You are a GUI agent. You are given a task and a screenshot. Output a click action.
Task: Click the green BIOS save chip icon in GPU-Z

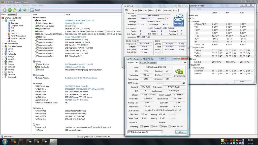[x=184, y=83]
